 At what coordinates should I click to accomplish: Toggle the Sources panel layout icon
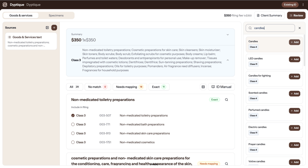coord(47,28)
